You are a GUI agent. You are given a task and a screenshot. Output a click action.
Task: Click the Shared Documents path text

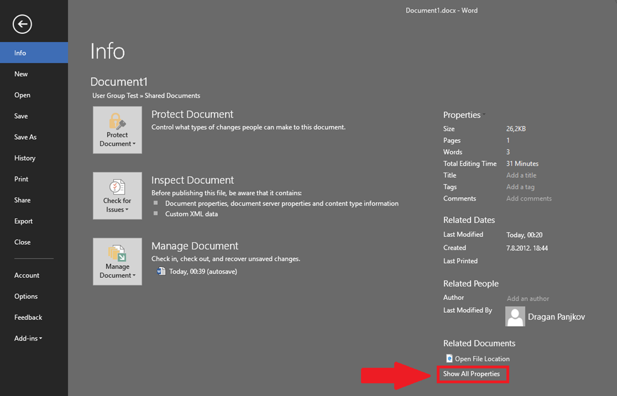coord(172,96)
